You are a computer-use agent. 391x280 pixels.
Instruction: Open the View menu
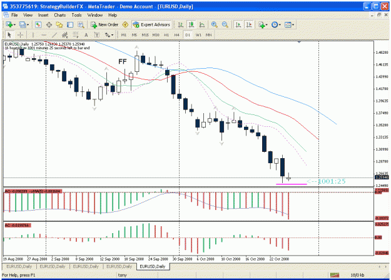pyautogui.click(x=28, y=15)
